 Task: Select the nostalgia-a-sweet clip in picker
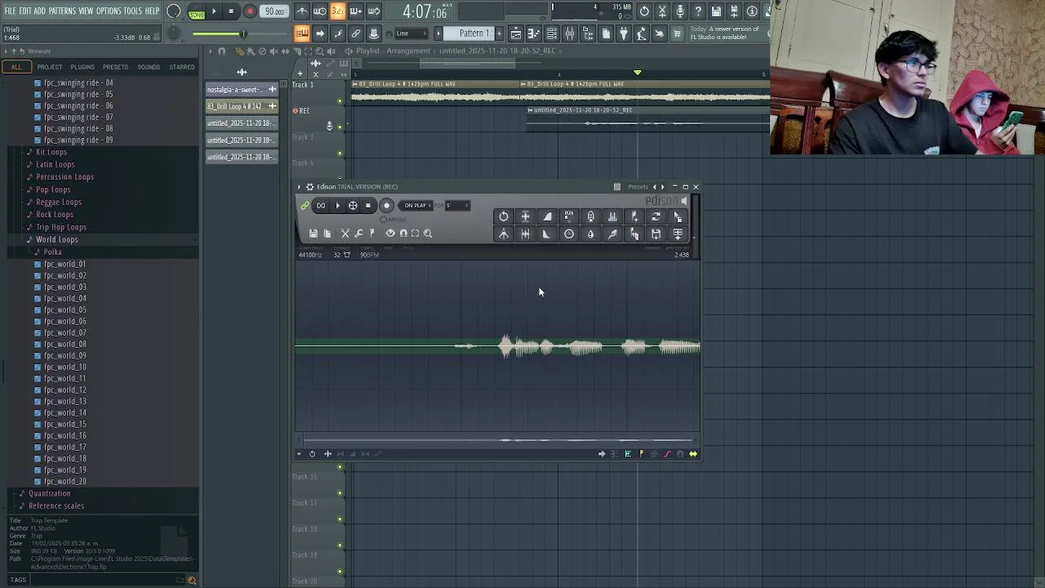(x=242, y=89)
